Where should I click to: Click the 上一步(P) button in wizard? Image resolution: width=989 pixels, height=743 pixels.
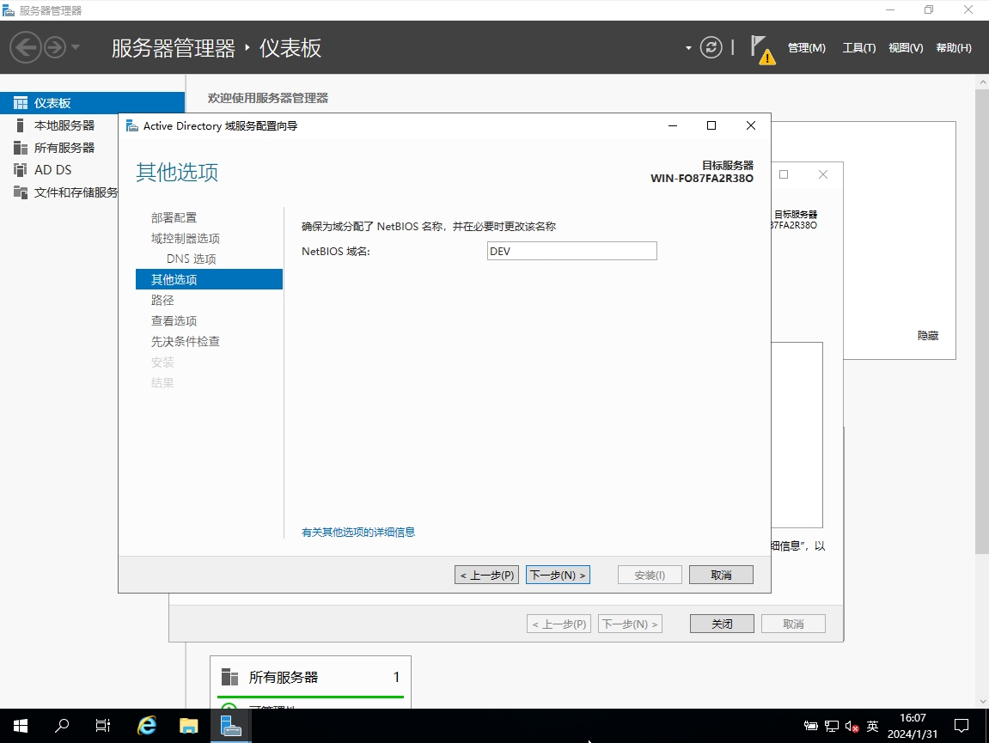point(486,575)
